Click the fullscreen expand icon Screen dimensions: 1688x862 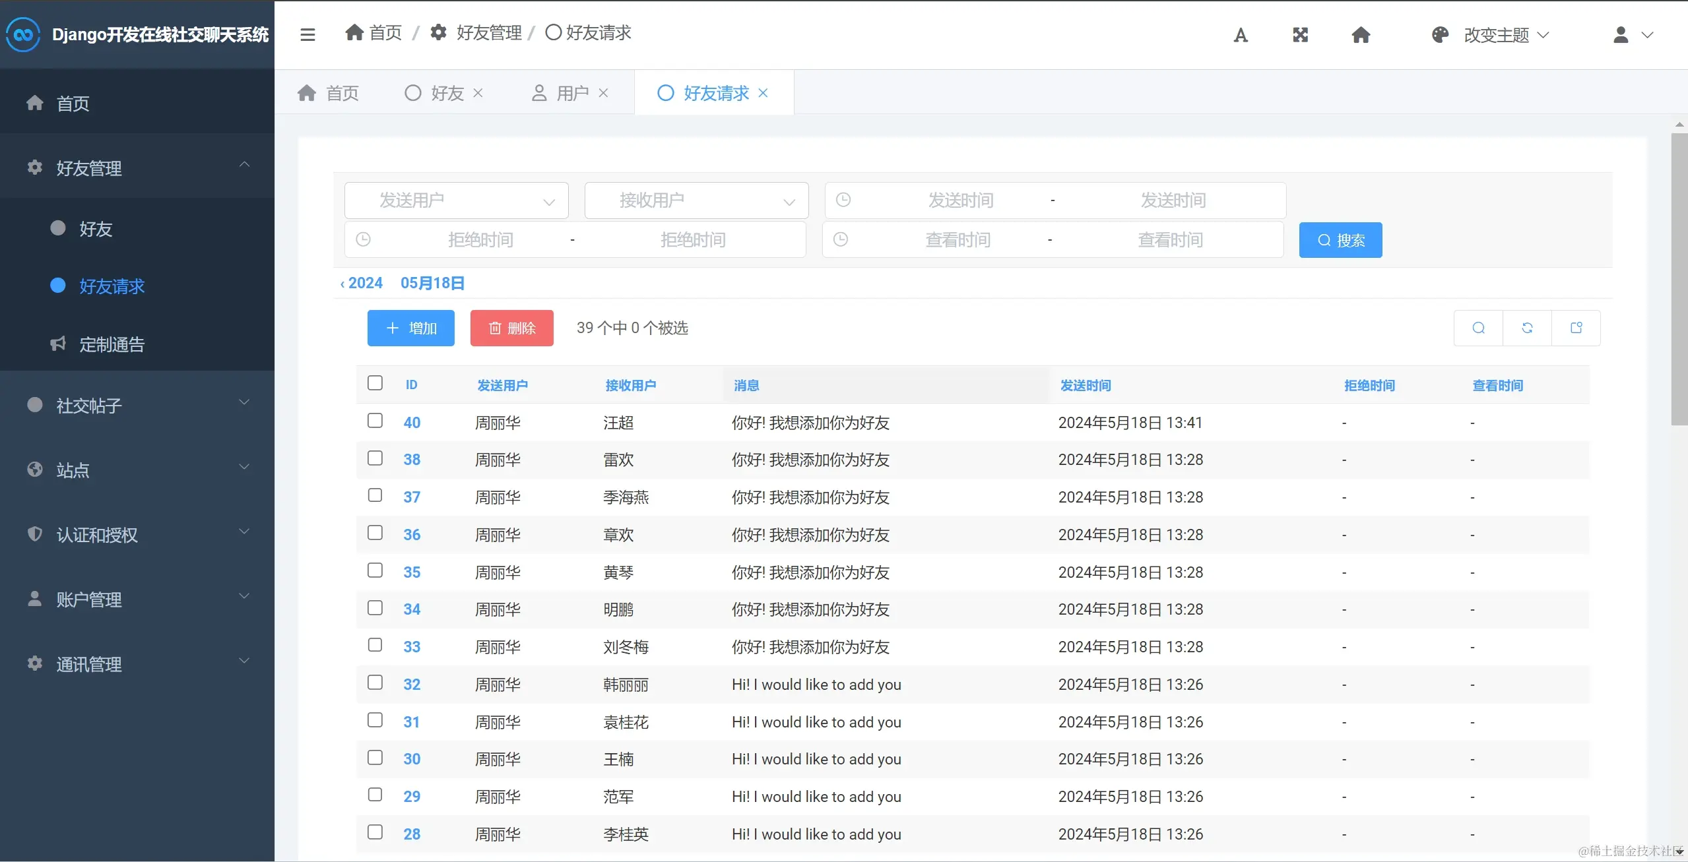click(1300, 35)
